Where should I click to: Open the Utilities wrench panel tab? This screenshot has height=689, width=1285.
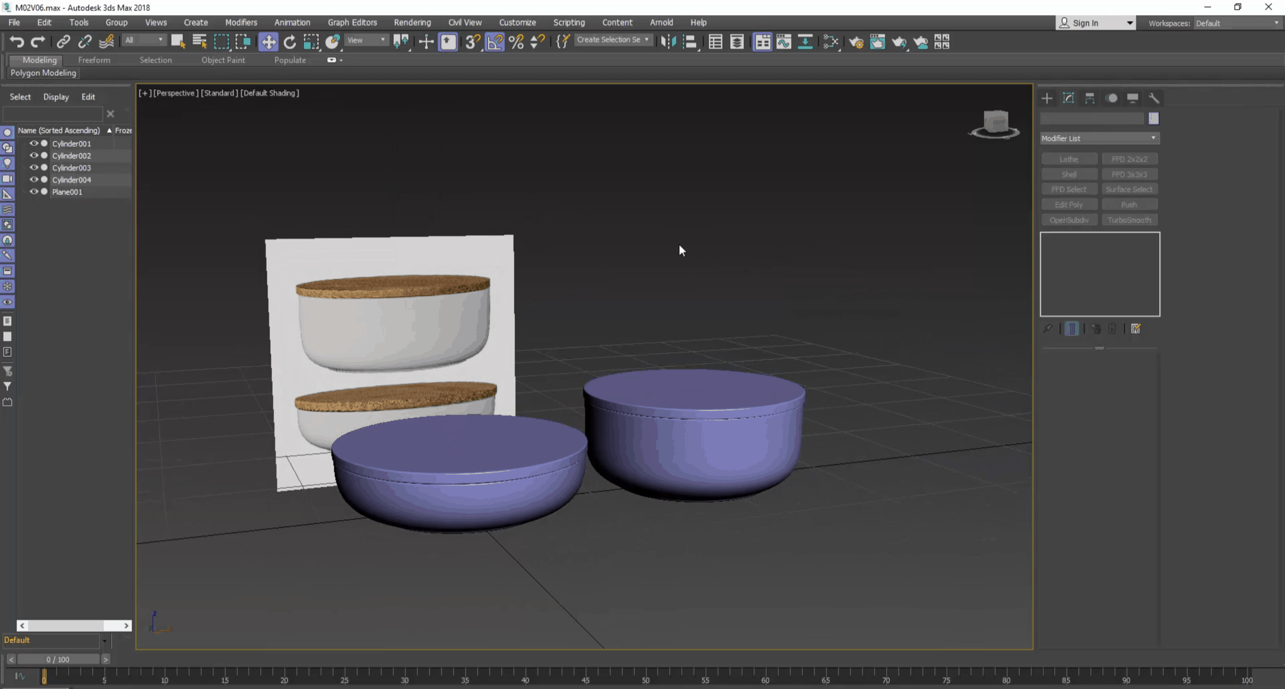point(1154,98)
